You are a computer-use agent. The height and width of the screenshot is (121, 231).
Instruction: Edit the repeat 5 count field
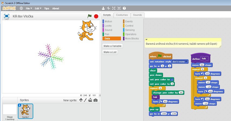203,69
